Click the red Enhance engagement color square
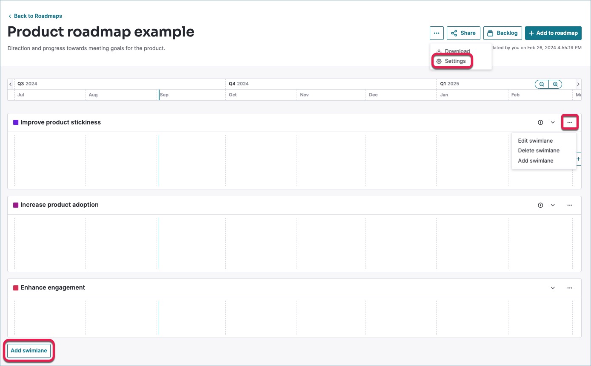The image size is (591, 366). (x=16, y=288)
